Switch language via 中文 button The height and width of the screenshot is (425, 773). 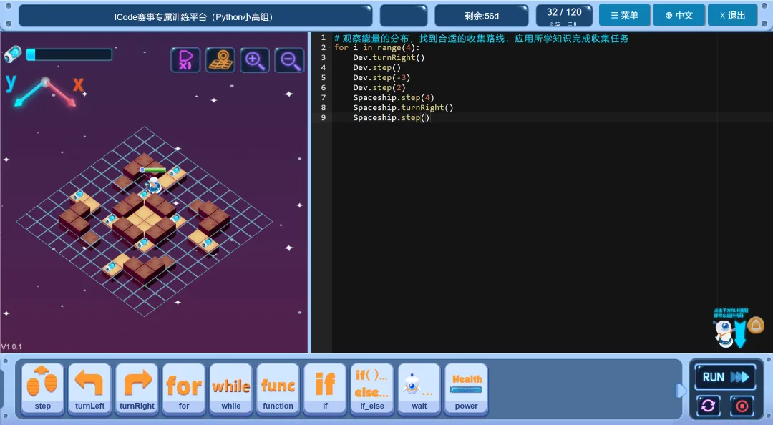[679, 15]
